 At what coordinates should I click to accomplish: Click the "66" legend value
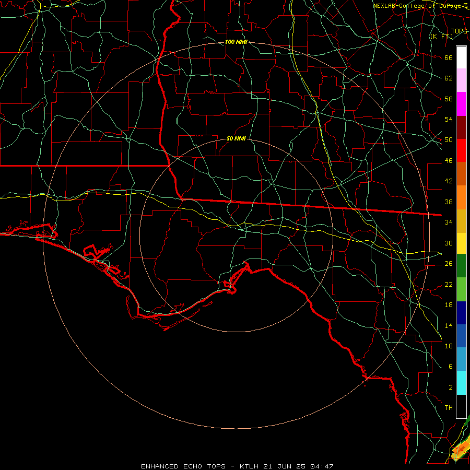[449, 57]
